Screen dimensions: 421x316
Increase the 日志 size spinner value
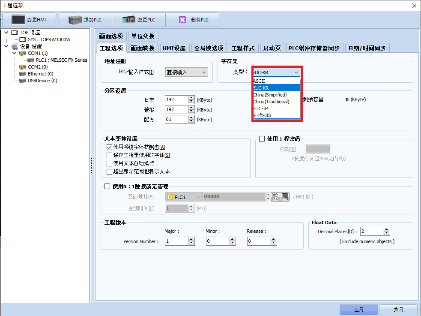[191, 98]
